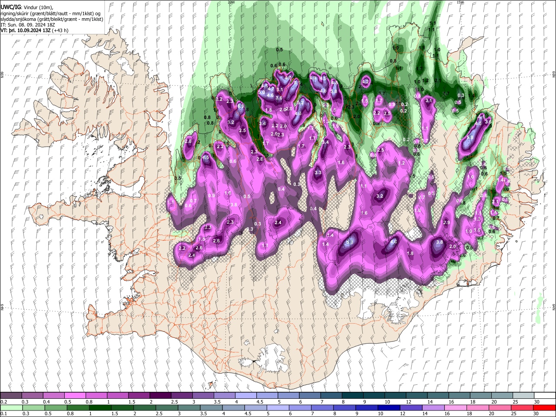Select the lower legend swatch labeled 25
This screenshot has height=417, width=556.
[x=521, y=407]
